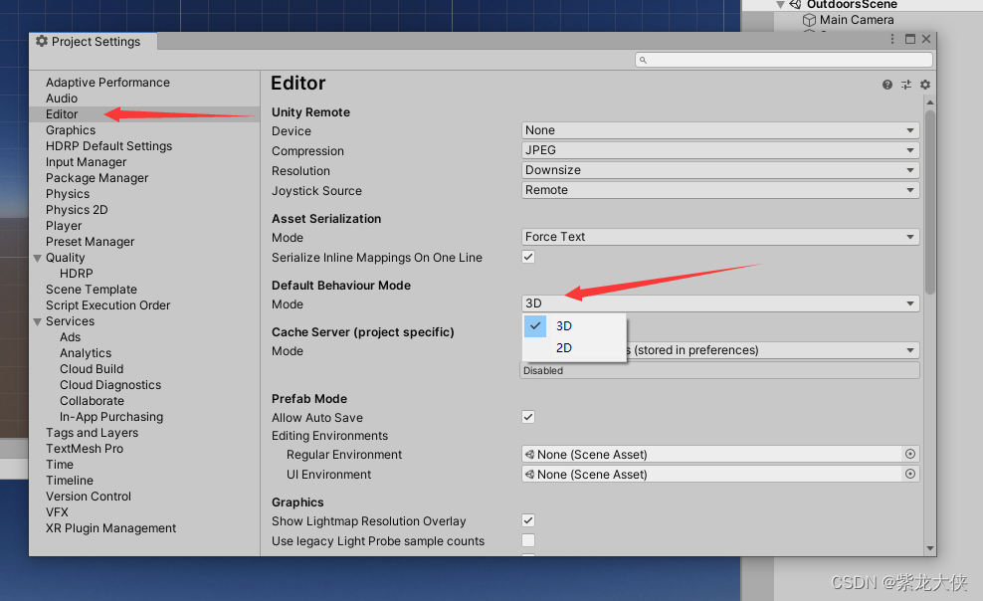The image size is (983, 601).
Task: Click the Regular Environment scene asset picker icon
Action: [x=910, y=454]
